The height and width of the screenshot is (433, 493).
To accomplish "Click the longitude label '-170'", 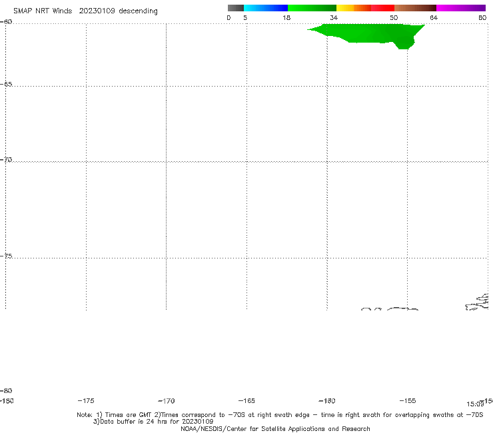I will pos(167,400).
